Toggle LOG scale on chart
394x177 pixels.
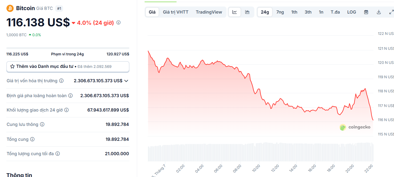[x=352, y=12]
